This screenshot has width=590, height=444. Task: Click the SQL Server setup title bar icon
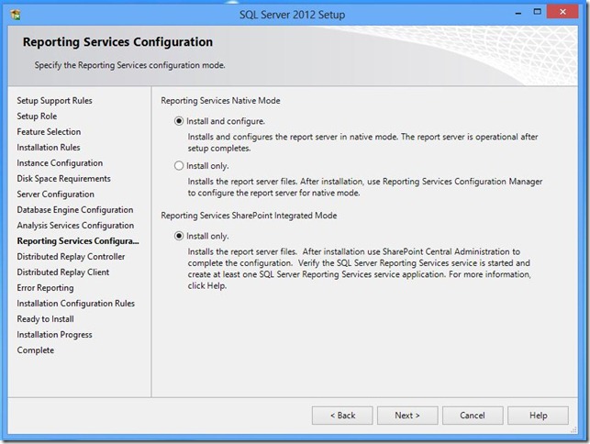point(16,15)
